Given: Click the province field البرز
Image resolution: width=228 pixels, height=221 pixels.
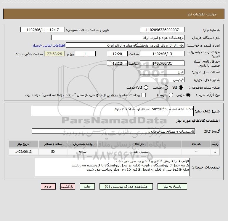Looking at the screenshot, I should point(162,72).
